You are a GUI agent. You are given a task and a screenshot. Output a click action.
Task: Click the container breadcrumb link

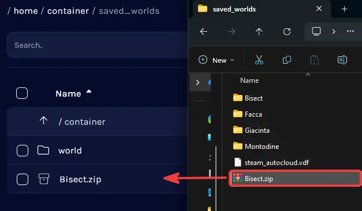click(x=68, y=11)
